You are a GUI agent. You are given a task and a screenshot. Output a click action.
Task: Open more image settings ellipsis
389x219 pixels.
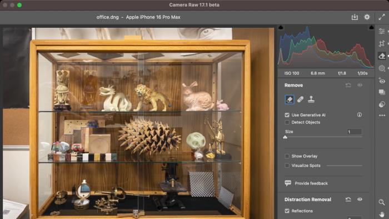click(x=382, y=115)
